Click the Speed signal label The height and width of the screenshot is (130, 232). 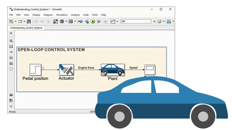pos(133,68)
